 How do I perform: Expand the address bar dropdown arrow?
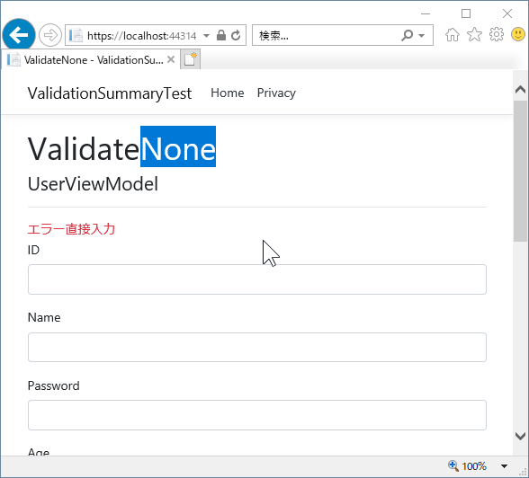pyautogui.click(x=207, y=35)
